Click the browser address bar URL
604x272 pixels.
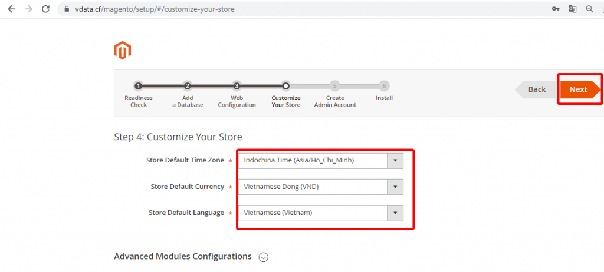[155, 9]
